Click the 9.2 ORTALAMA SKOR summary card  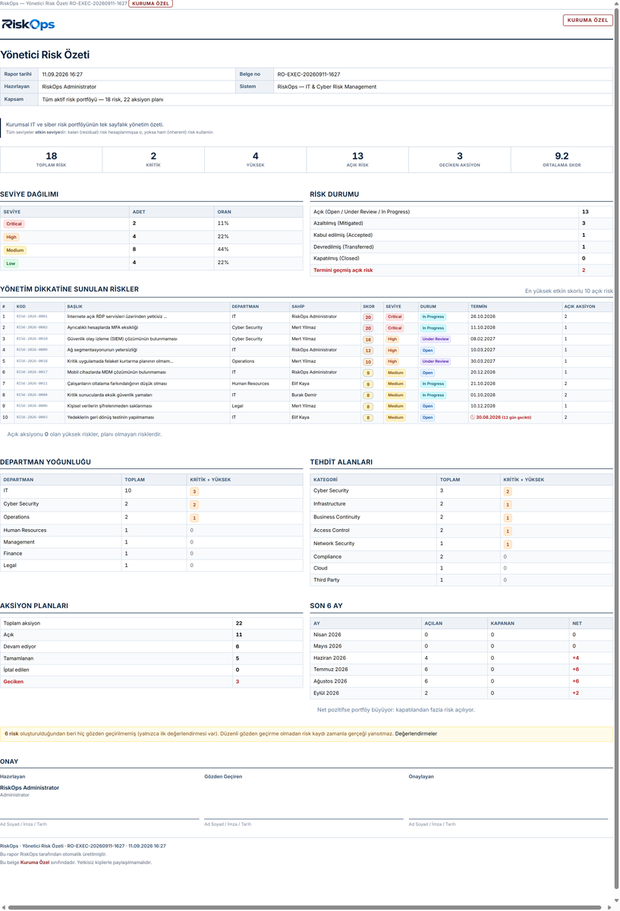click(x=562, y=159)
